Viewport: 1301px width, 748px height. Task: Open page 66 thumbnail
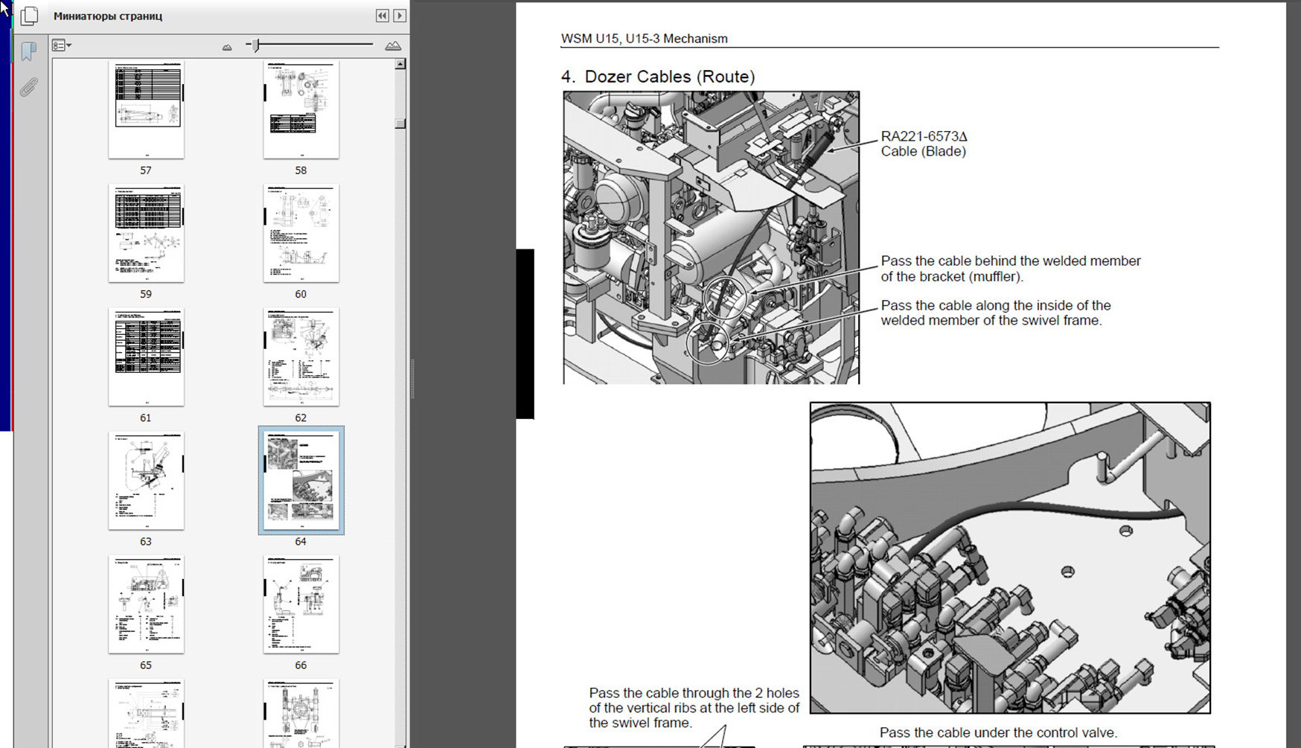[x=301, y=604]
